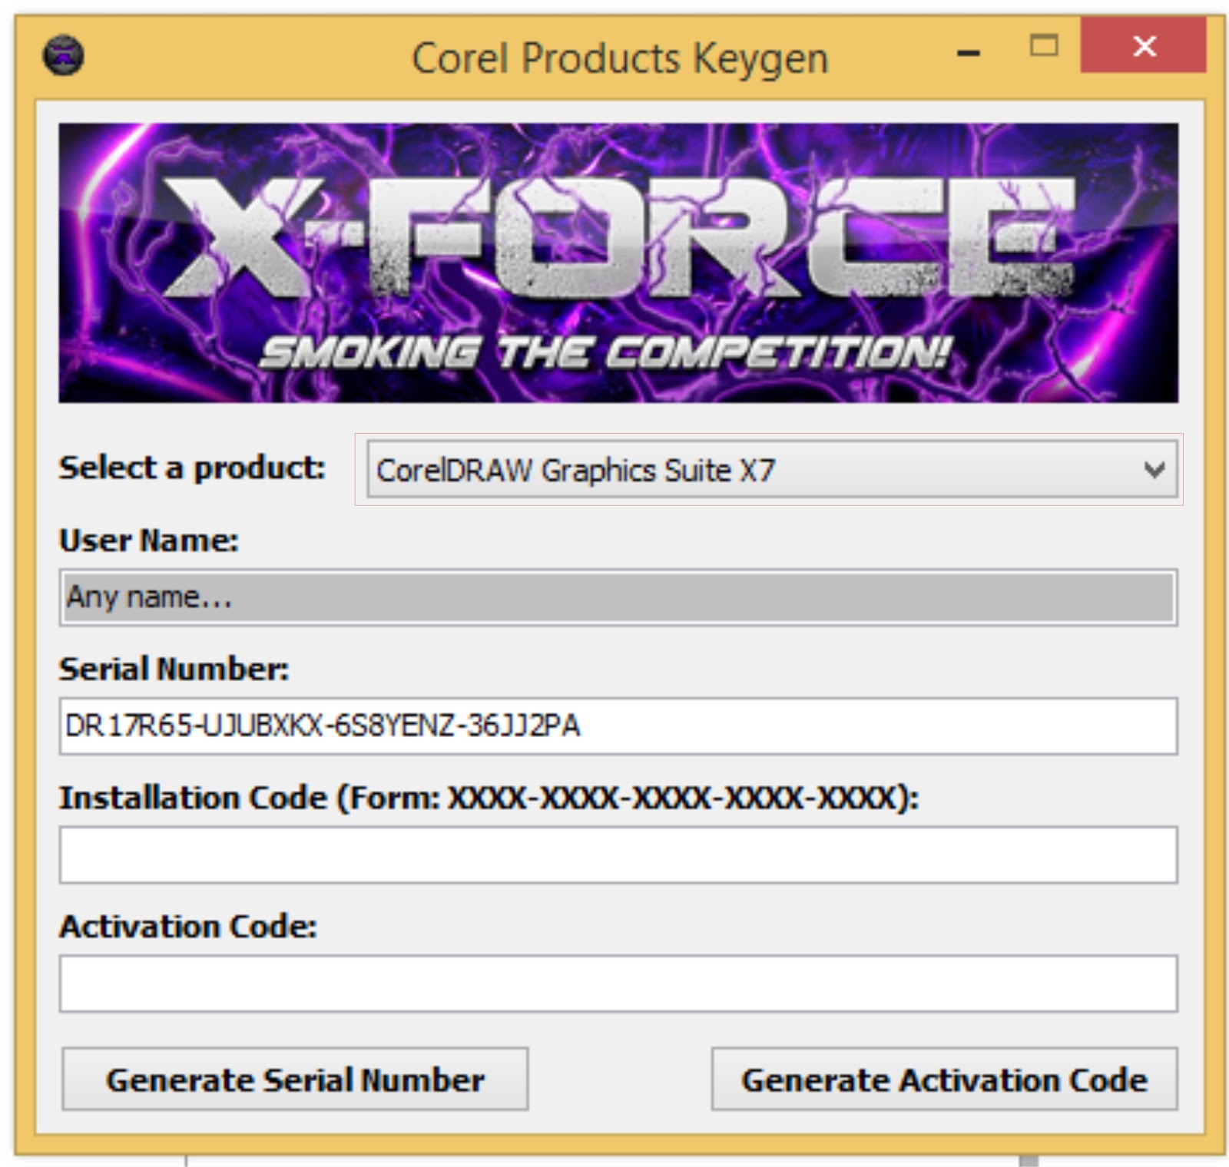Click the 'Activation Code:' label
The image size is (1229, 1167).
point(188,927)
